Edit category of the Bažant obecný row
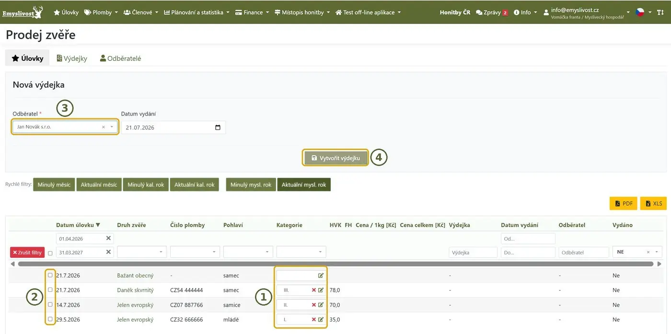The height and width of the screenshot is (334, 671). [321, 276]
